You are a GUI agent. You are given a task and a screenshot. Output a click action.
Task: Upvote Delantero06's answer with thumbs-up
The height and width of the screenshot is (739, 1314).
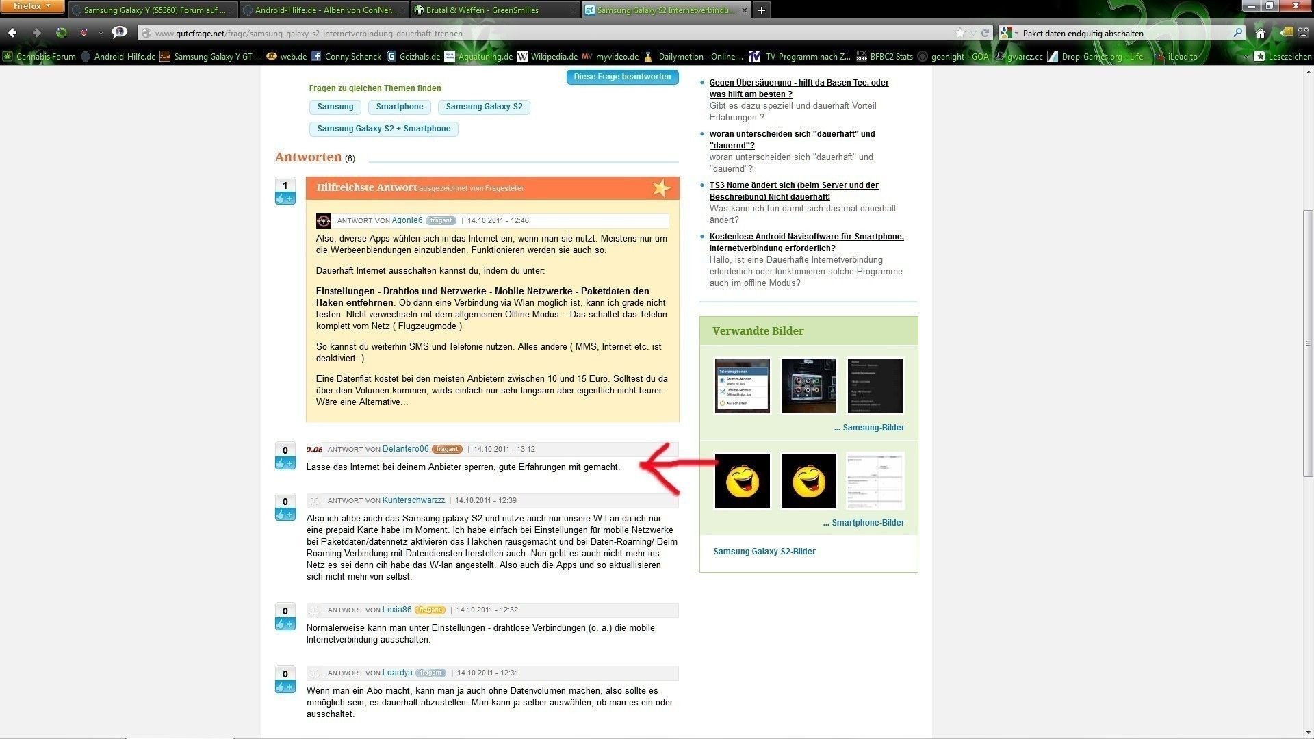[x=285, y=463]
